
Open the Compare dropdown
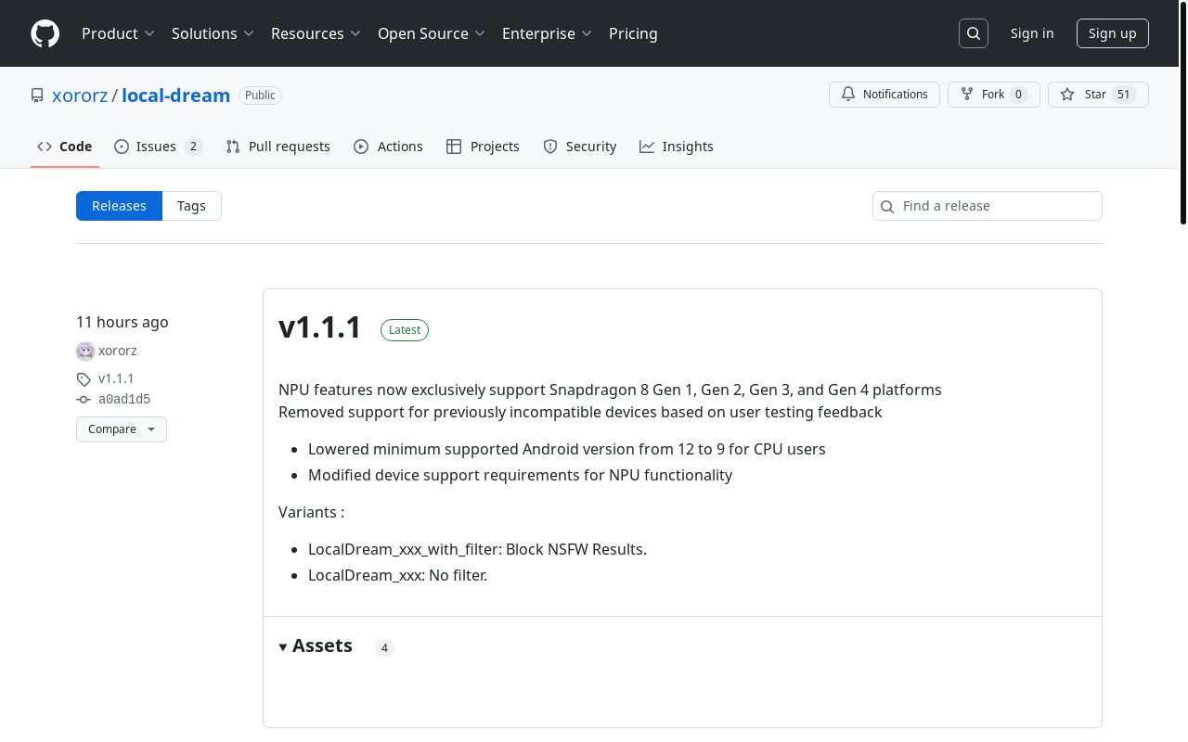[x=122, y=429]
